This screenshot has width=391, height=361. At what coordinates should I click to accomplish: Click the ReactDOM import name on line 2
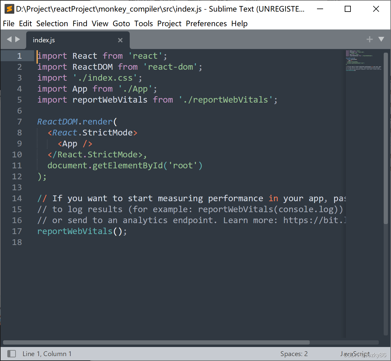[x=93, y=67]
